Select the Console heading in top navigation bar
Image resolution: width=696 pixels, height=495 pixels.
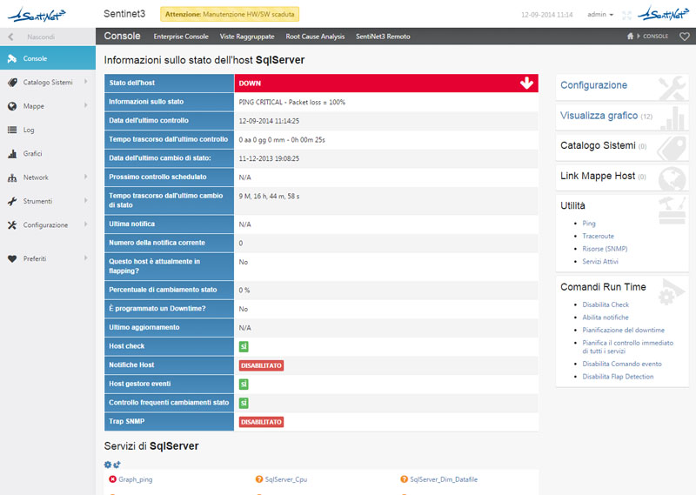(x=122, y=36)
